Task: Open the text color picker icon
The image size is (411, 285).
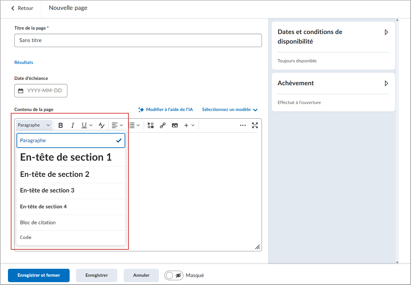Action: coord(102,125)
